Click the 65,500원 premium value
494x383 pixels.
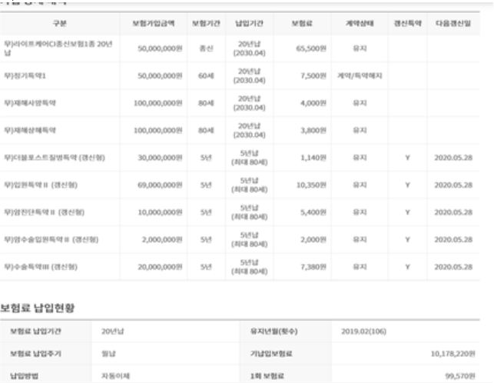point(311,48)
